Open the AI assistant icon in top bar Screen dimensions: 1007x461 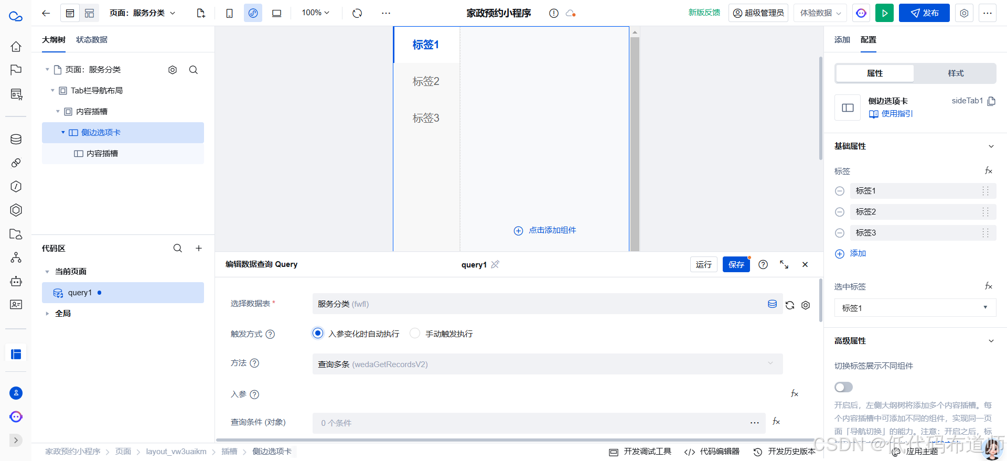point(861,13)
